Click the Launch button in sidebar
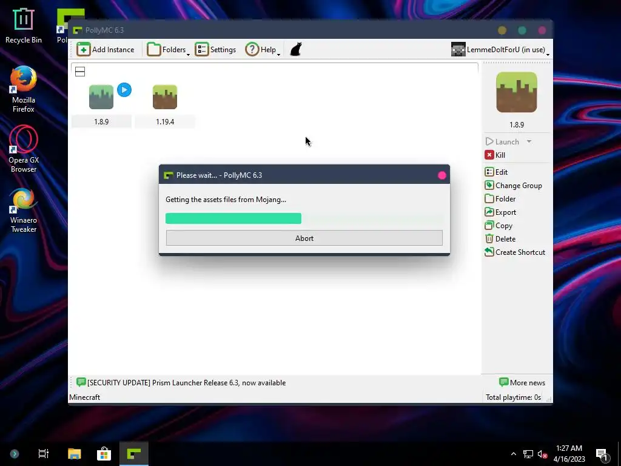This screenshot has width=621, height=466. tap(502, 141)
